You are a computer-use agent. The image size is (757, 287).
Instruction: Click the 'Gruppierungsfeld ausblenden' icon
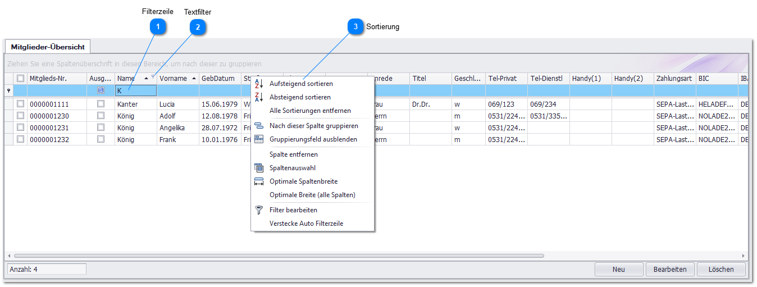pos(259,139)
